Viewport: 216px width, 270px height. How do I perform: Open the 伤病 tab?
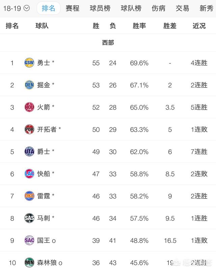[x=158, y=8]
